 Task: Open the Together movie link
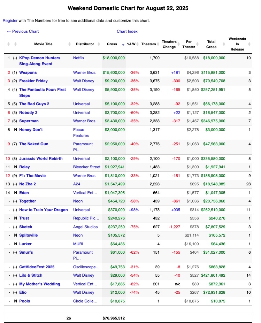click(28, 201)
